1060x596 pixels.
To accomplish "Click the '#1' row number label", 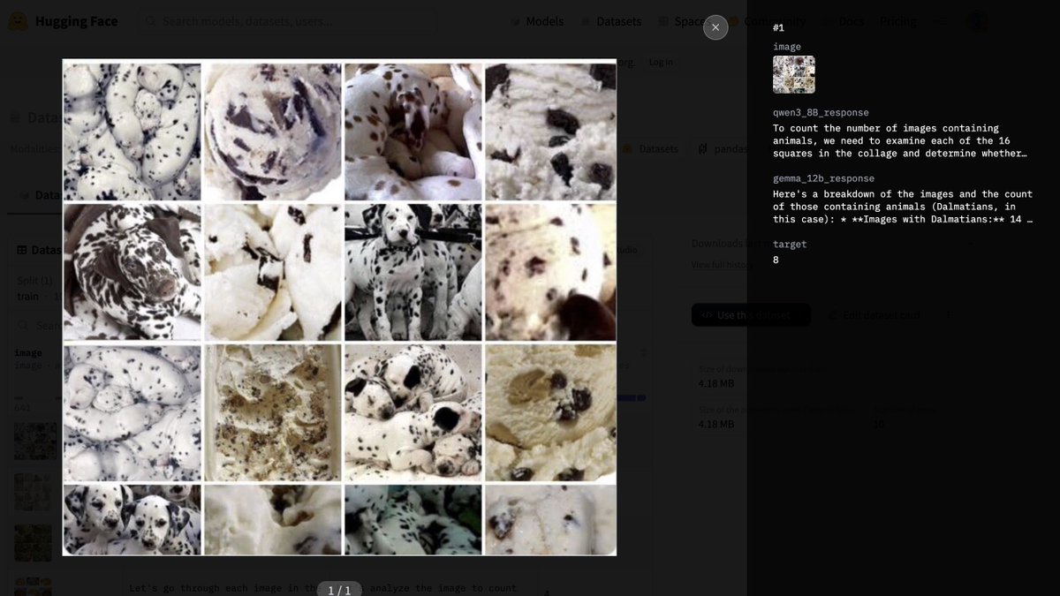I will [779, 28].
